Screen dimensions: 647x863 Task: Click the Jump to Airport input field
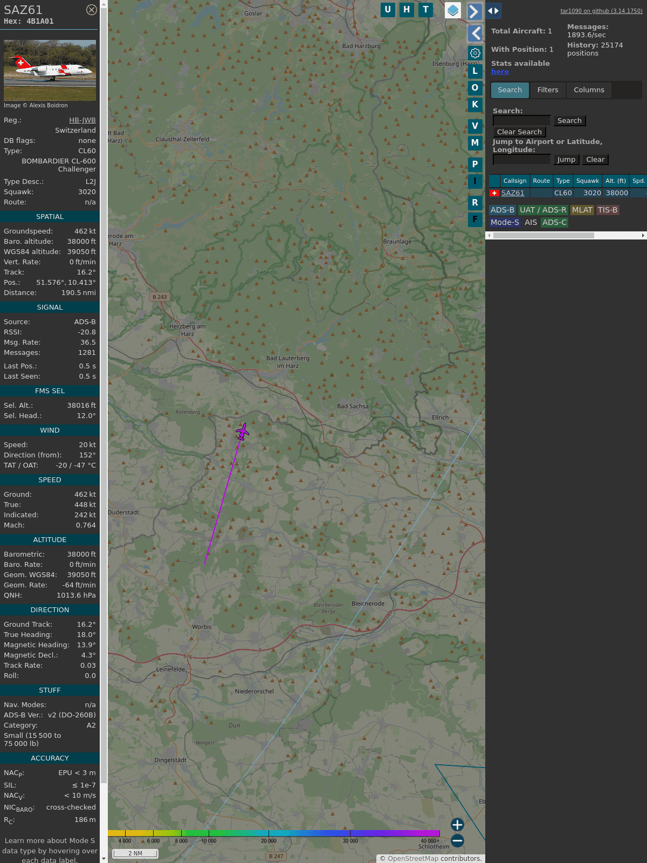[521, 160]
